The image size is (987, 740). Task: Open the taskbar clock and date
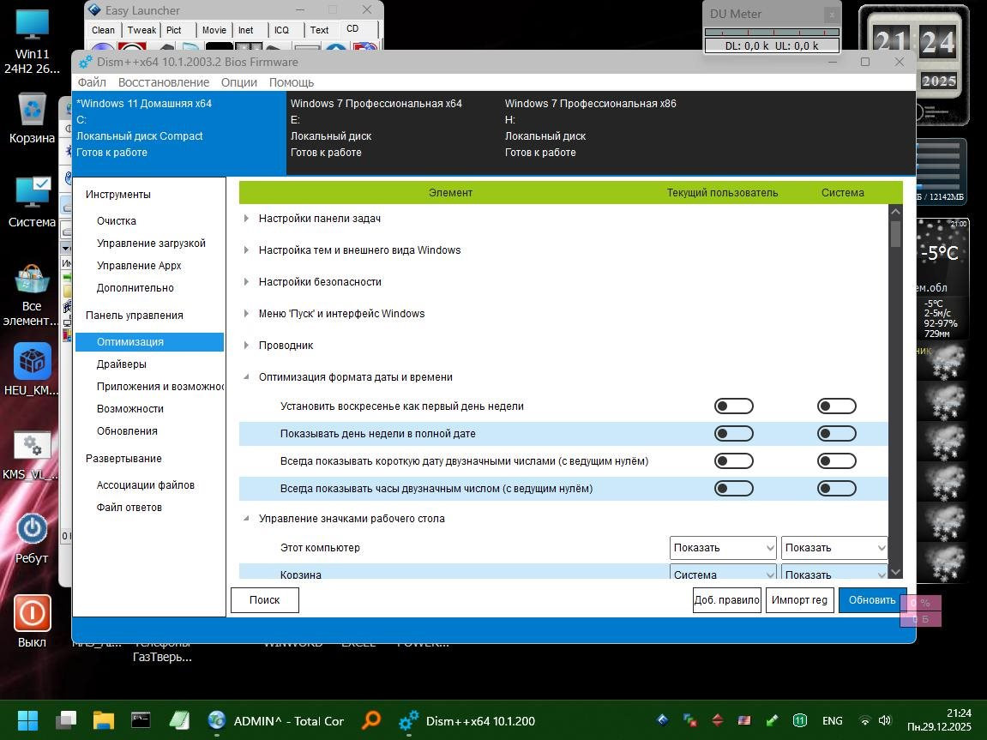pyautogui.click(x=938, y=720)
